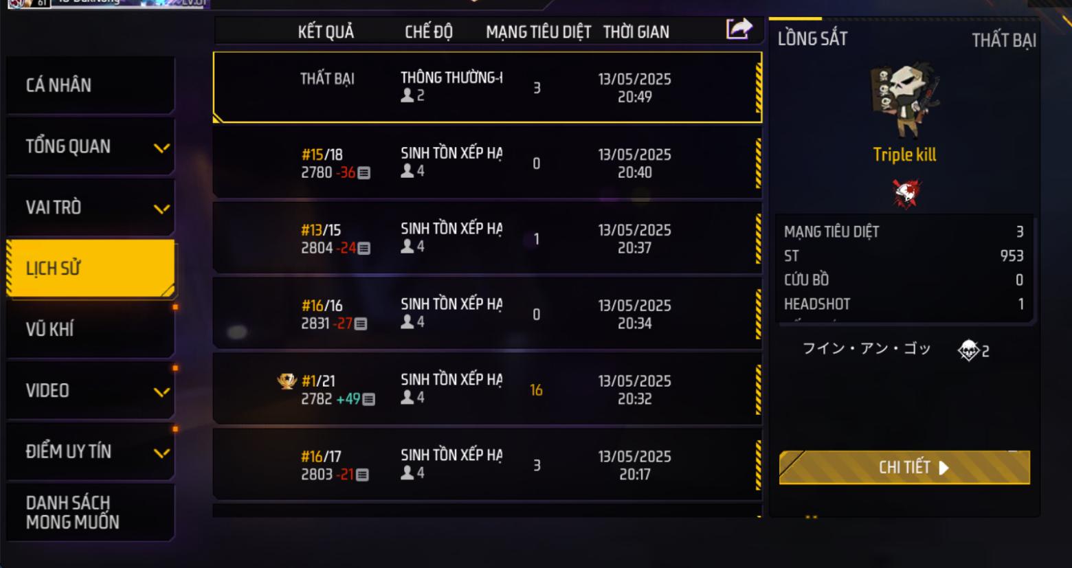Viewport: 1072px width, 568px height.
Task: Select the 20:32 match with 16 kills
Action: (x=488, y=389)
